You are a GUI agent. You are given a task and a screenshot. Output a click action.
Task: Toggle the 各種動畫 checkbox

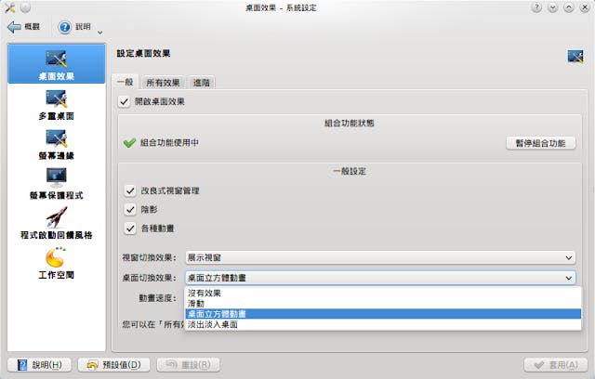pyautogui.click(x=130, y=229)
